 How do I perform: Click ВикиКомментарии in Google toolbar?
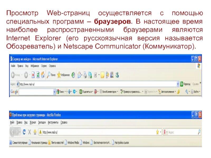coord(109,92)
